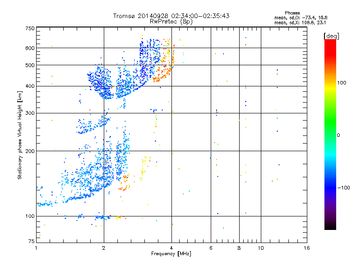
Task: Click the frequency axis tick "6"
Action: 211,248
